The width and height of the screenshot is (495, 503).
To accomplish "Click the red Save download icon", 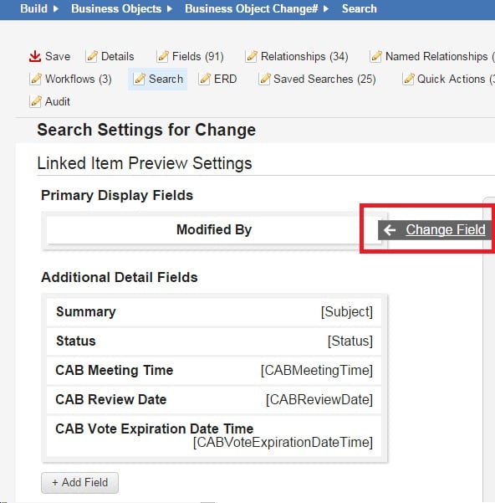I will (35, 56).
